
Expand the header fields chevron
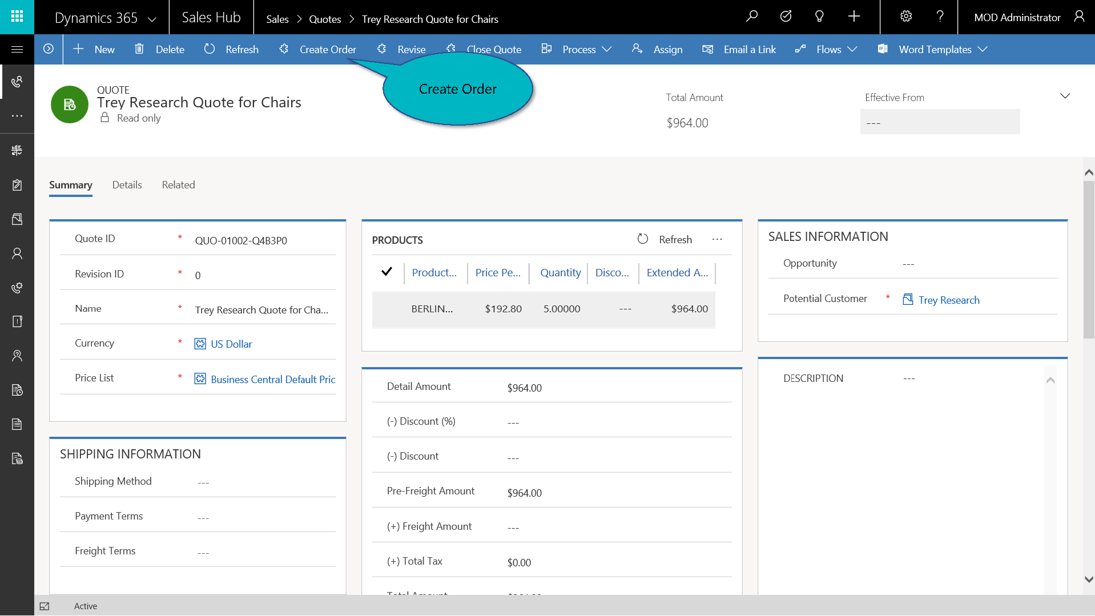pos(1065,96)
